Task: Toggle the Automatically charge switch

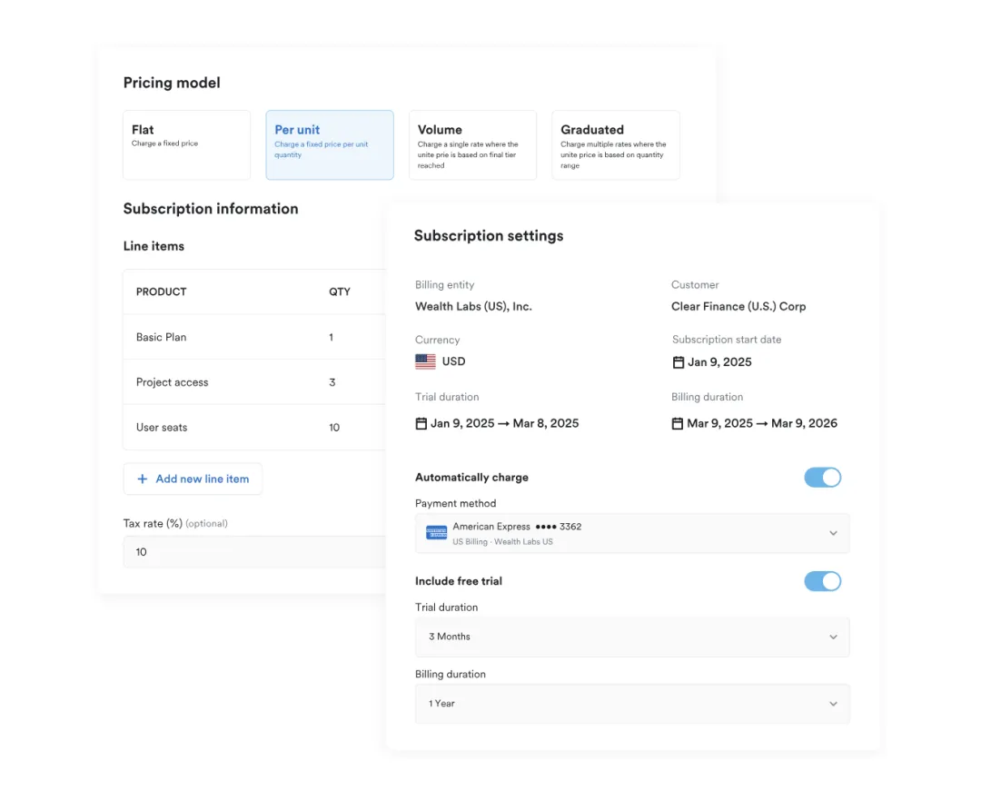Action: (822, 478)
